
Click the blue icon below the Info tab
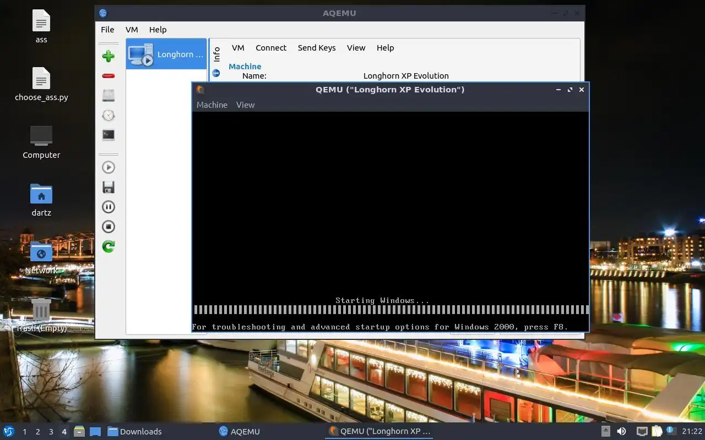pyautogui.click(x=216, y=73)
